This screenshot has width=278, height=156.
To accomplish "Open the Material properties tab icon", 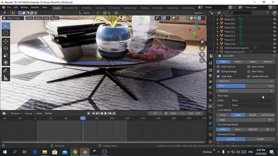I will (x=210, y=135).
